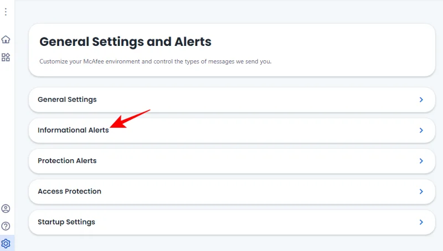
Task: Open the three-dot sidebar menu
Action: pyautogui.click(x=6, y=12)
